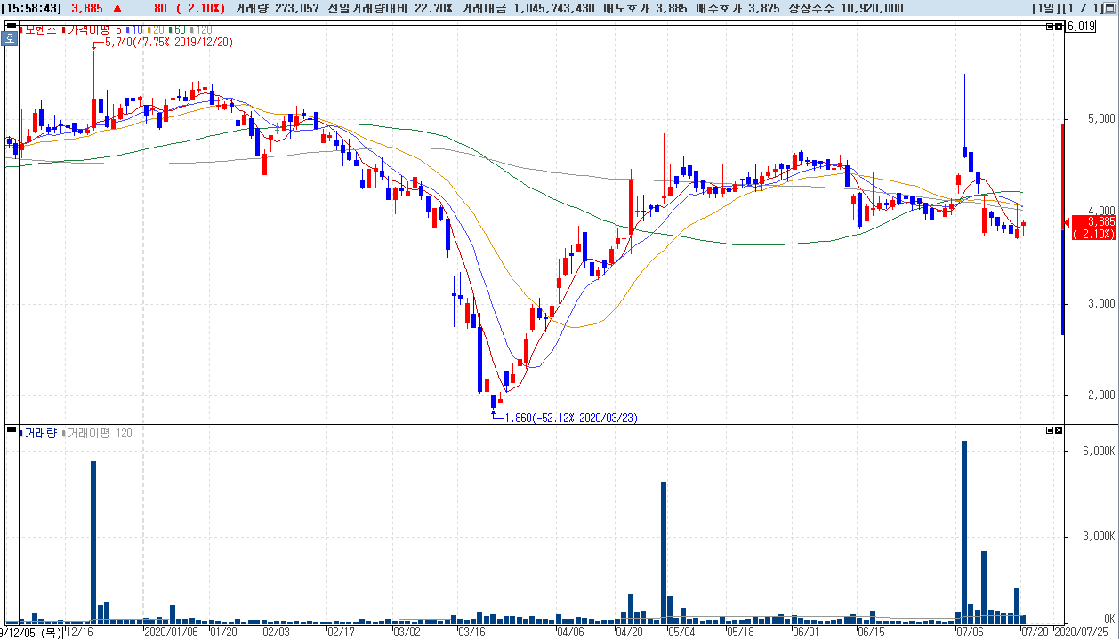Click the 07/06 date axis label

pos(969,632)
